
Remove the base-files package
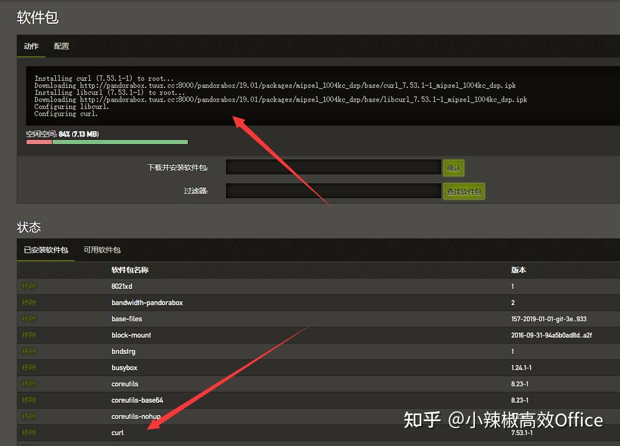click(x=28, y=319)
